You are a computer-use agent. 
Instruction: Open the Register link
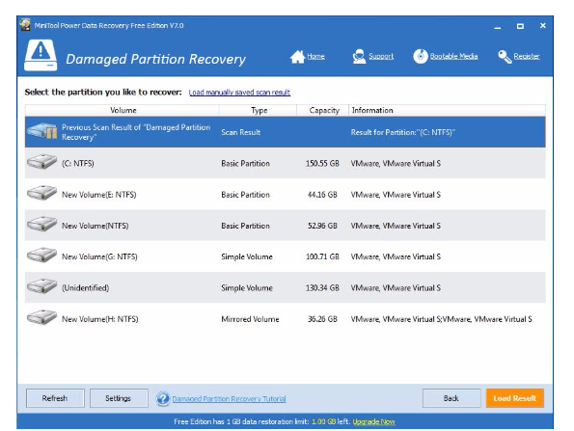527,56
